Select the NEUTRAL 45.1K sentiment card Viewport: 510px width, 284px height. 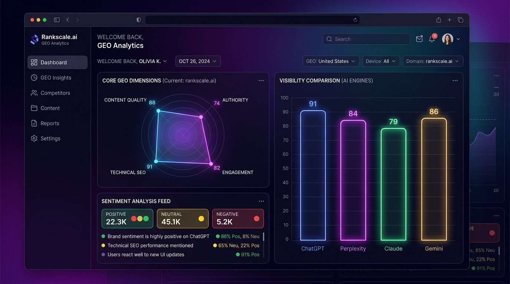[x=183, y=219]
